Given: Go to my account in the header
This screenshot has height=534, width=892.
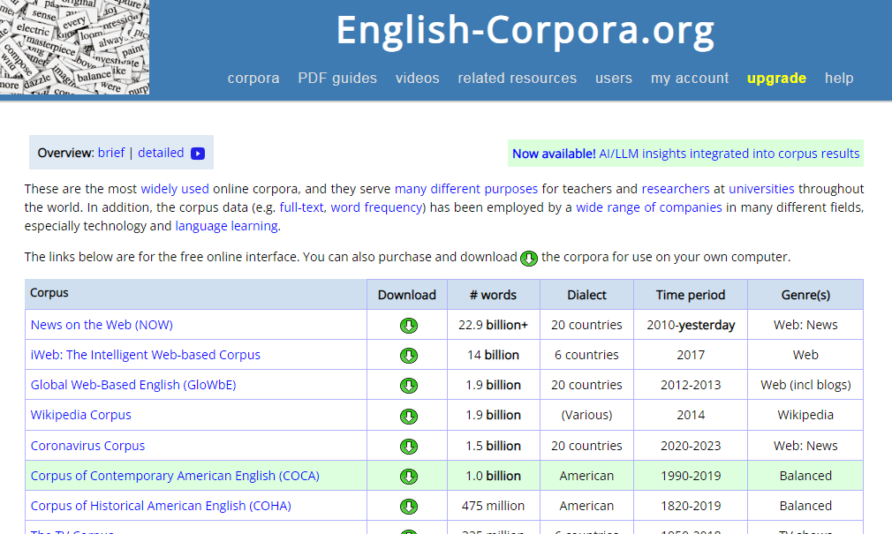Looking at the screenshot, I should point(690,78).
